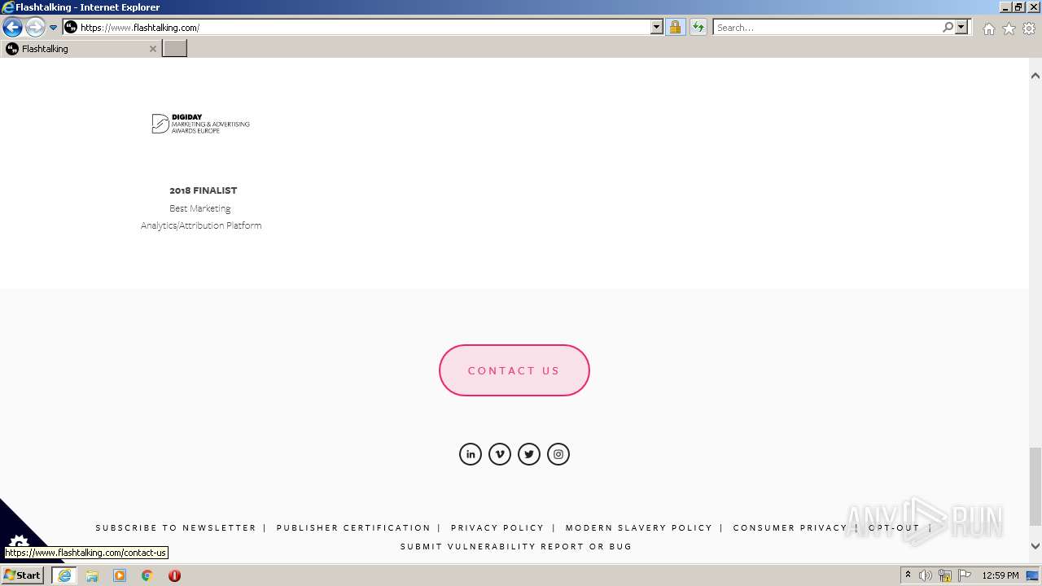Open a new blank tab

click(174, 49)
